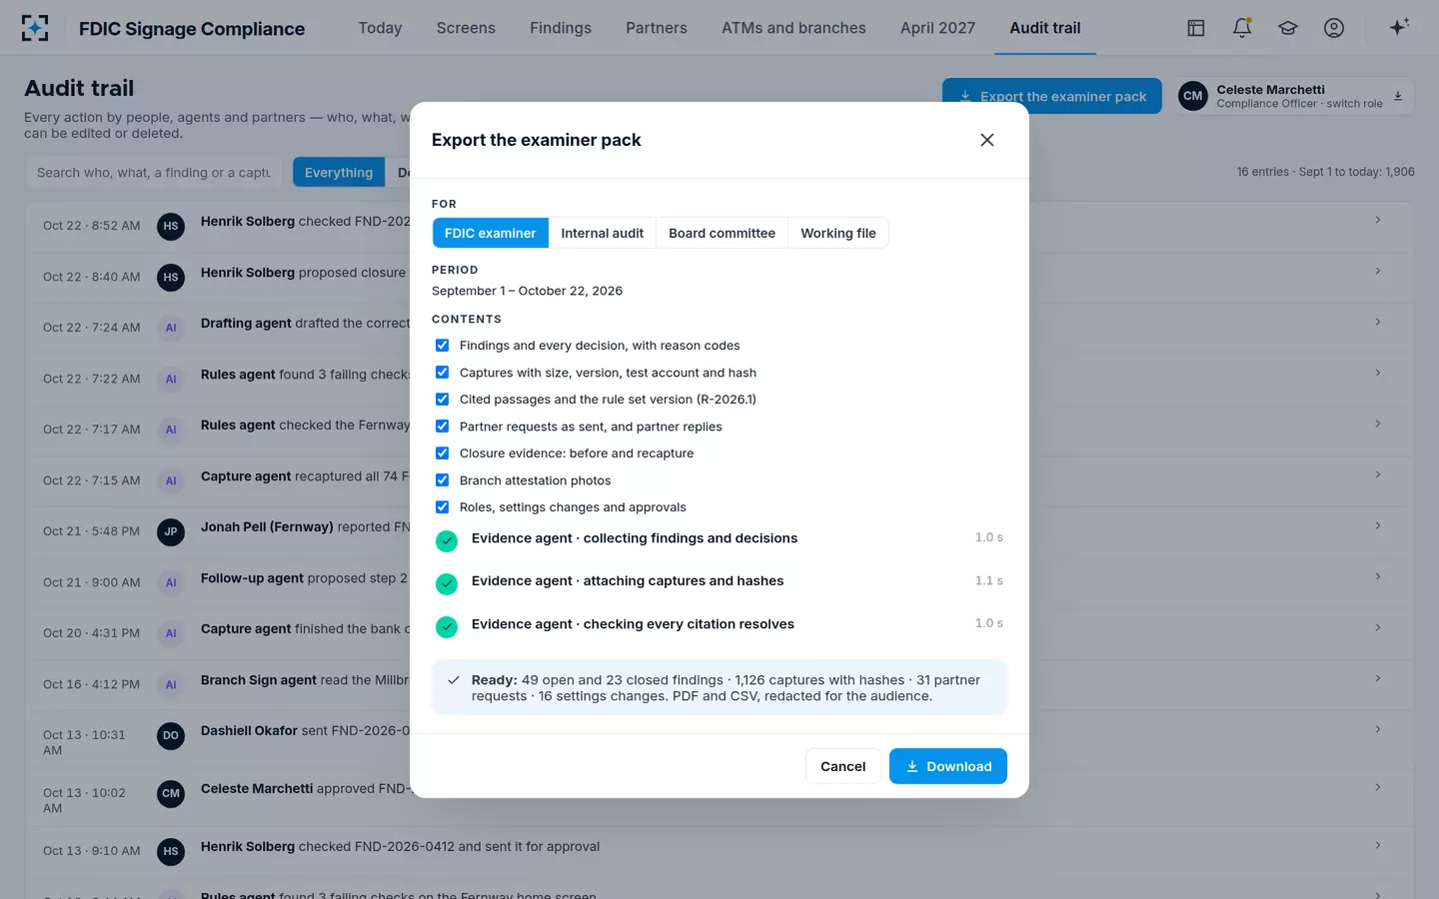
Task: Open the user account icon
Action: pyautogui.click(x=1334, y=28)
